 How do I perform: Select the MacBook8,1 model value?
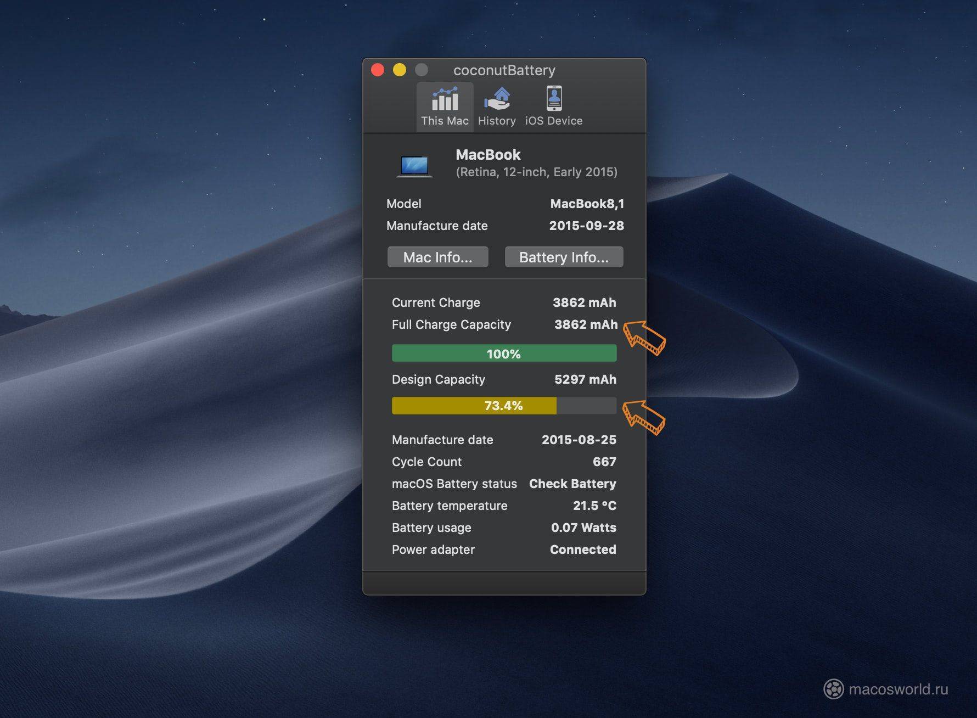(x=587, y=204)
